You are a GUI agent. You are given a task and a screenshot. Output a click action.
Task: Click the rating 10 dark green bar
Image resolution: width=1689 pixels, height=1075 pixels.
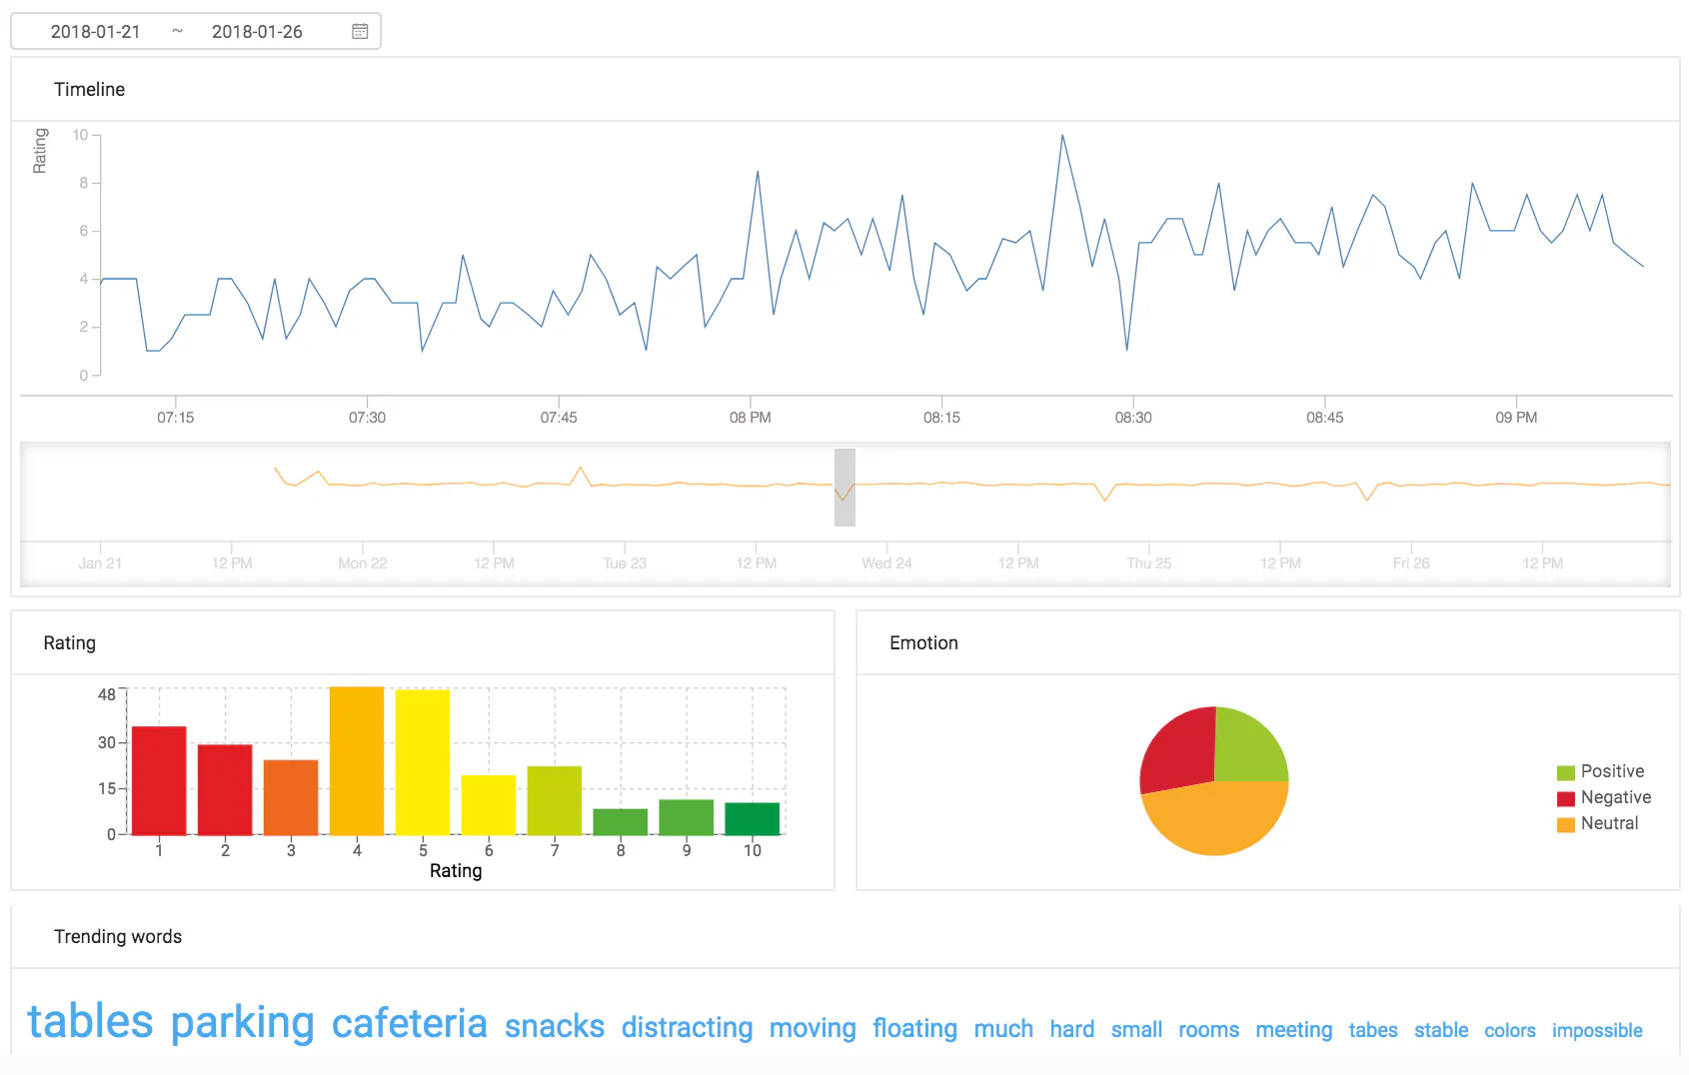click(x=753, y=818)
